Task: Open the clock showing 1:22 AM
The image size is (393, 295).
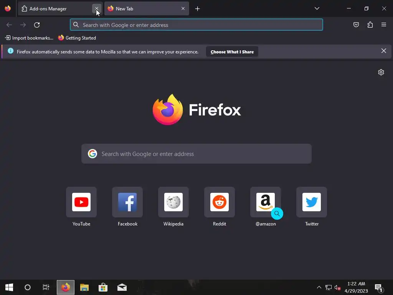Action: 356,287
